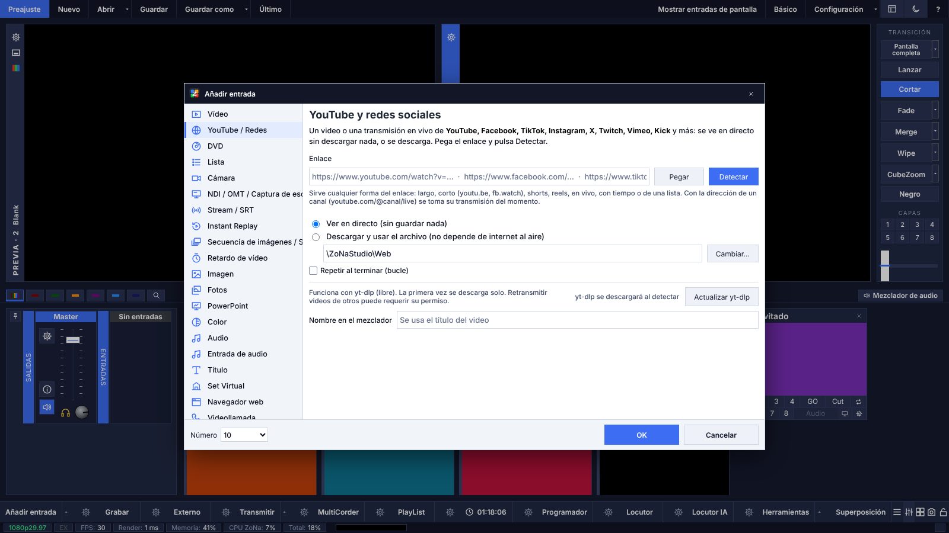949x533 pixels.
Task: Click the Preajuste menu tab
Action: point(24,9)
